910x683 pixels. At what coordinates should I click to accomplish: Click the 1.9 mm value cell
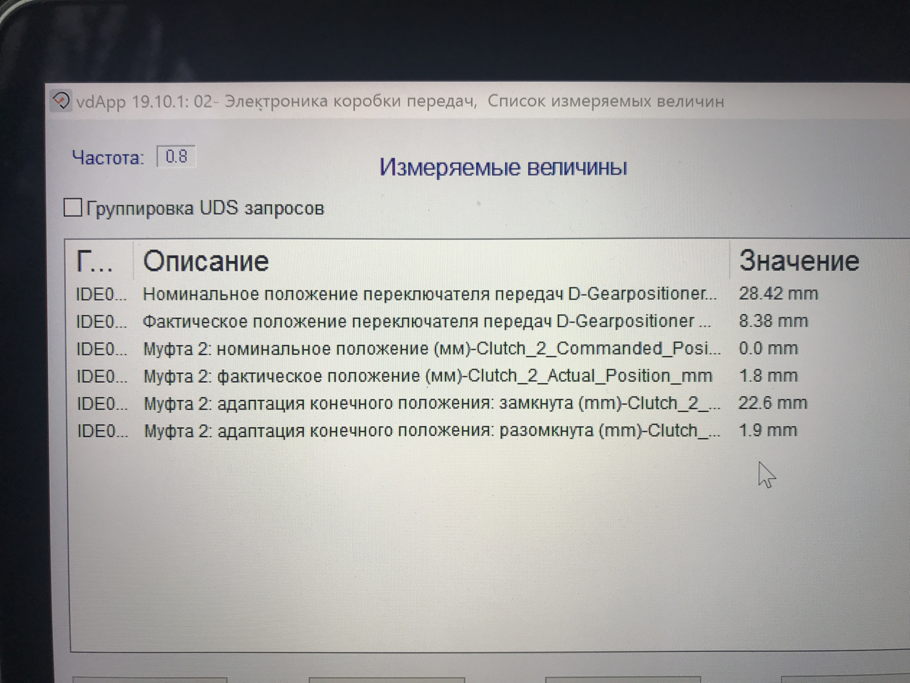coord(768,431)
